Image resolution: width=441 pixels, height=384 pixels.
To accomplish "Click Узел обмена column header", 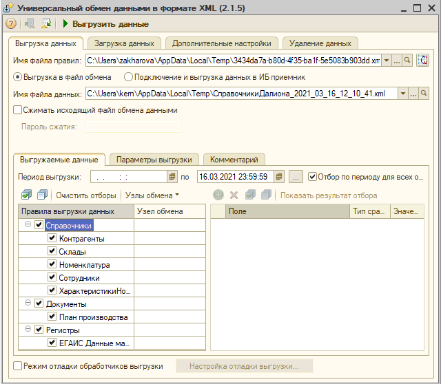I will tap(170, 211).
